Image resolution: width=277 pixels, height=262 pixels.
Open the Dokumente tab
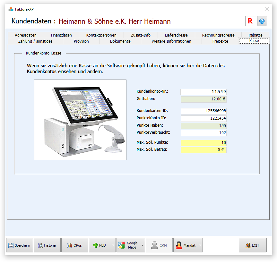pyautogui.click(x=120, y=41)
